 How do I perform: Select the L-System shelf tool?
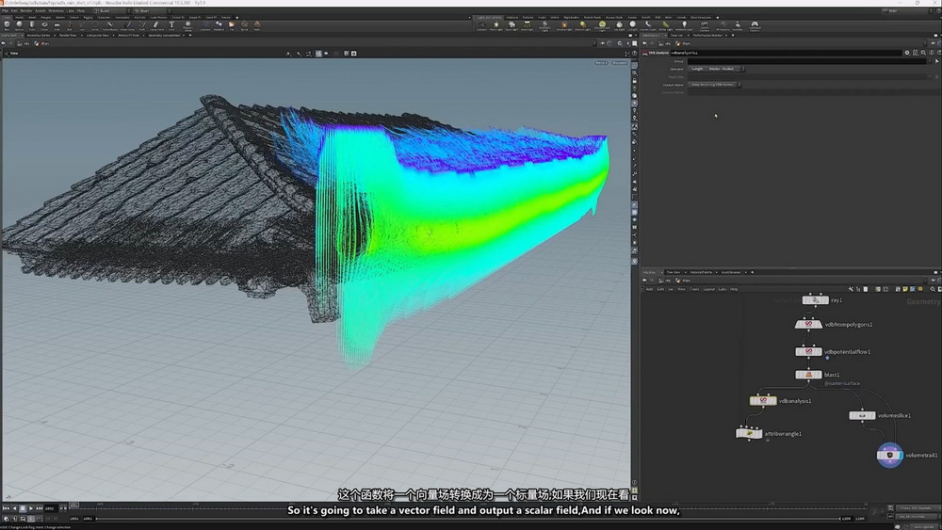[204, 25]
